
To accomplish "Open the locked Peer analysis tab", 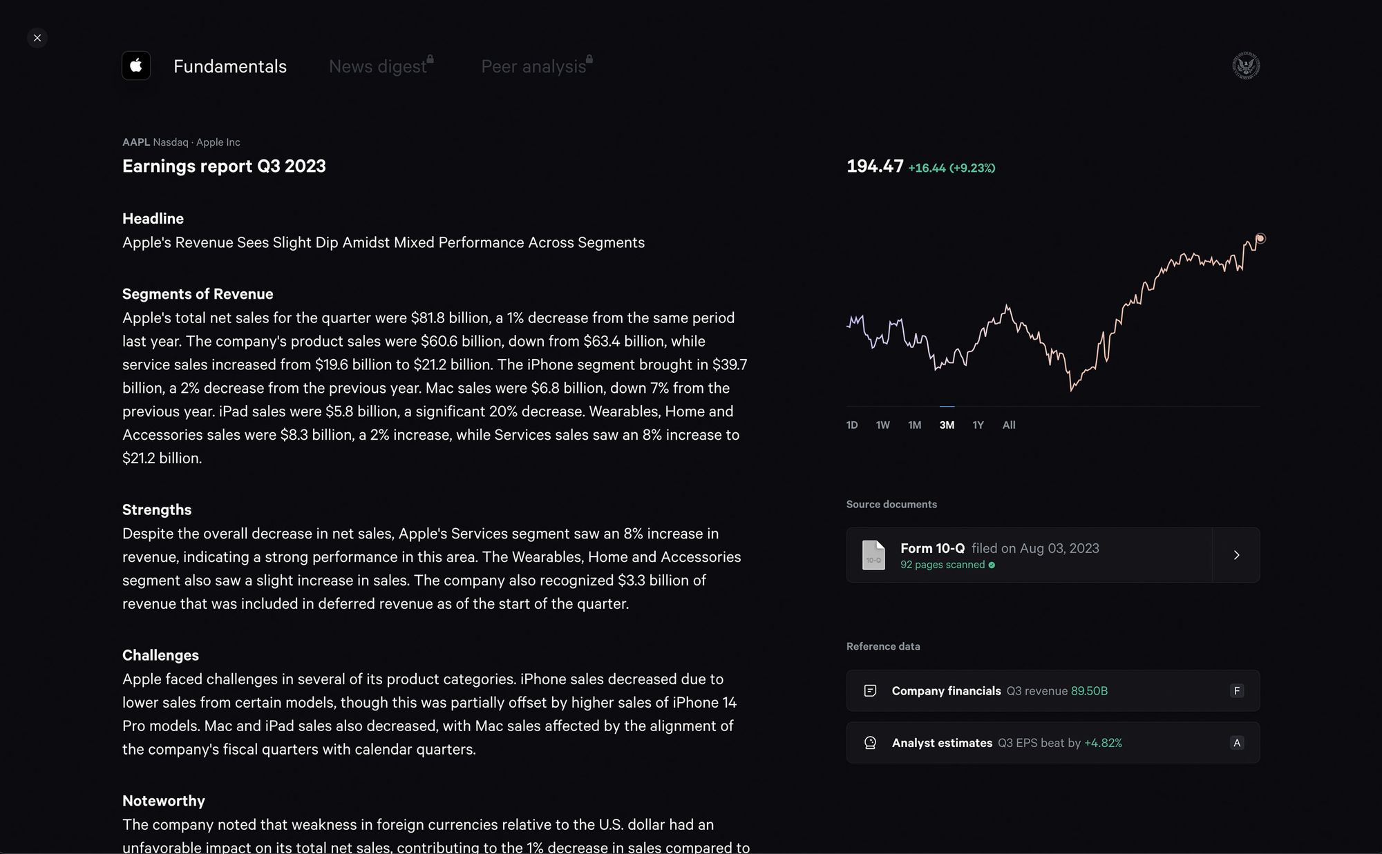I will pos(533,66).
